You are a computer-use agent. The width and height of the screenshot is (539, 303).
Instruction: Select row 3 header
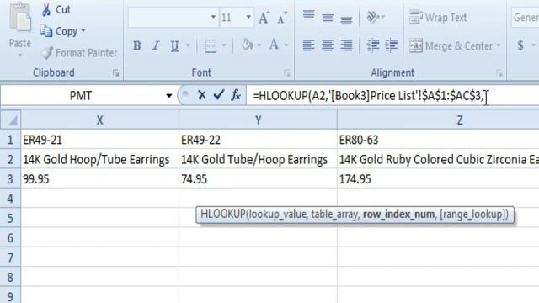coord(10,179)
